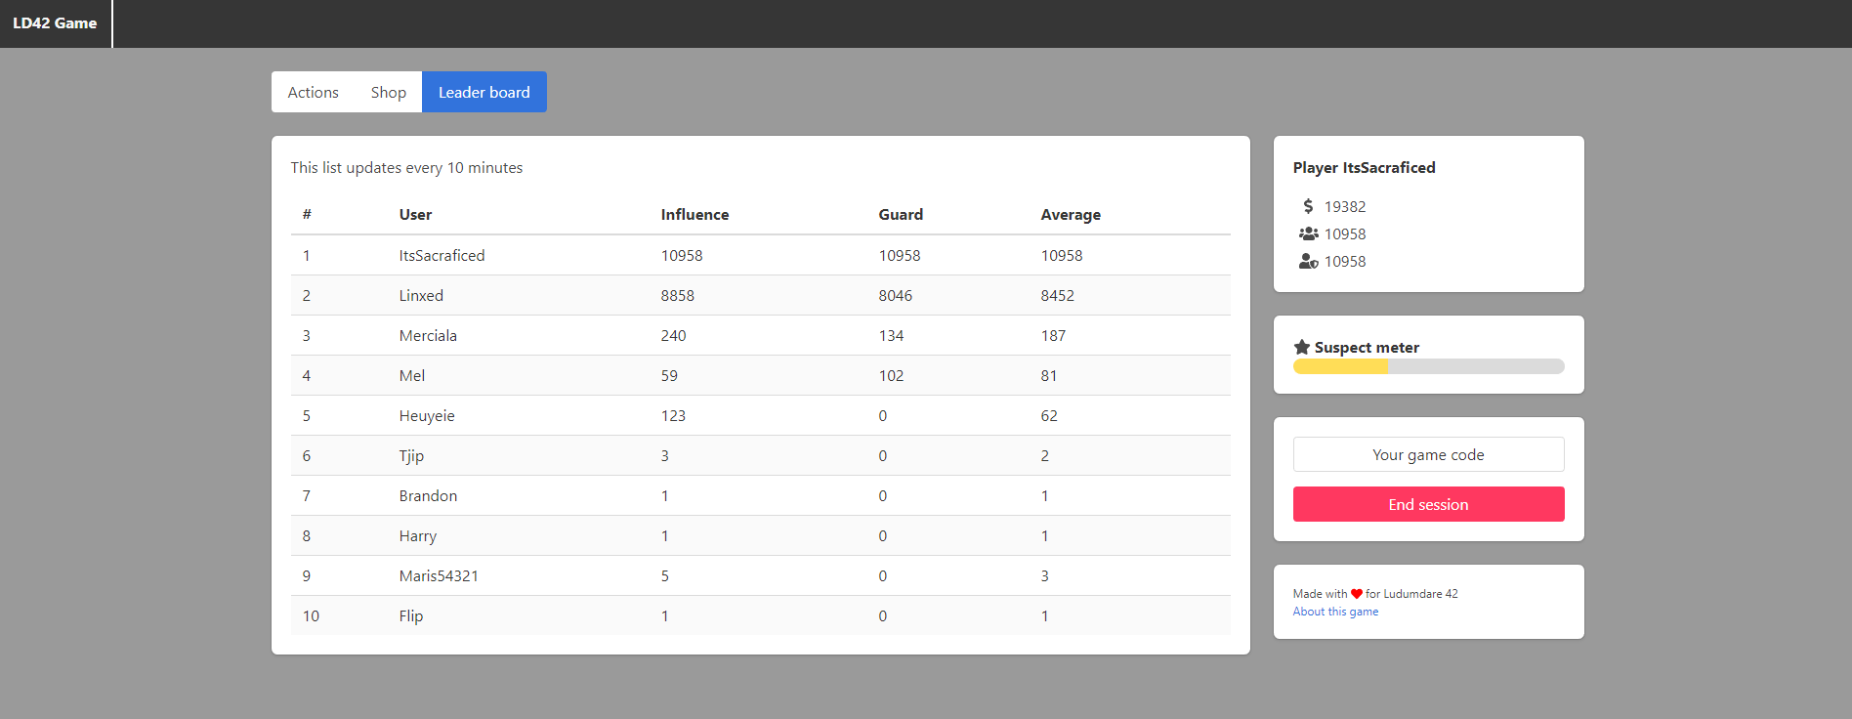Select the Leader board tab
This screenshot has height=719, width=1852.
(x=484, y=92)
